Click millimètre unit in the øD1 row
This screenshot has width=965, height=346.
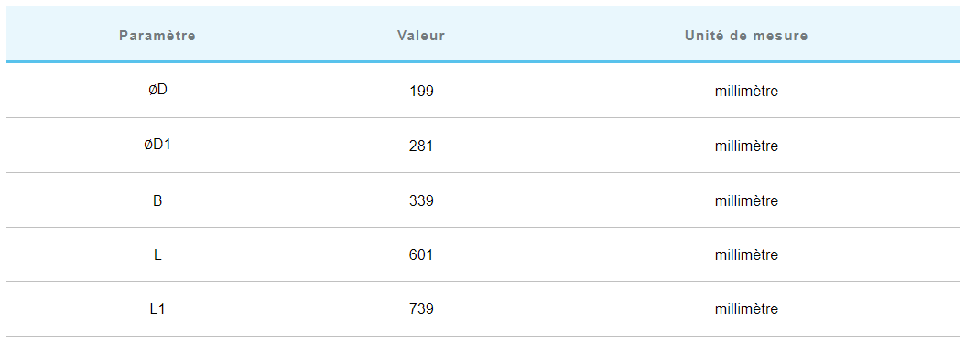[746, 146]
